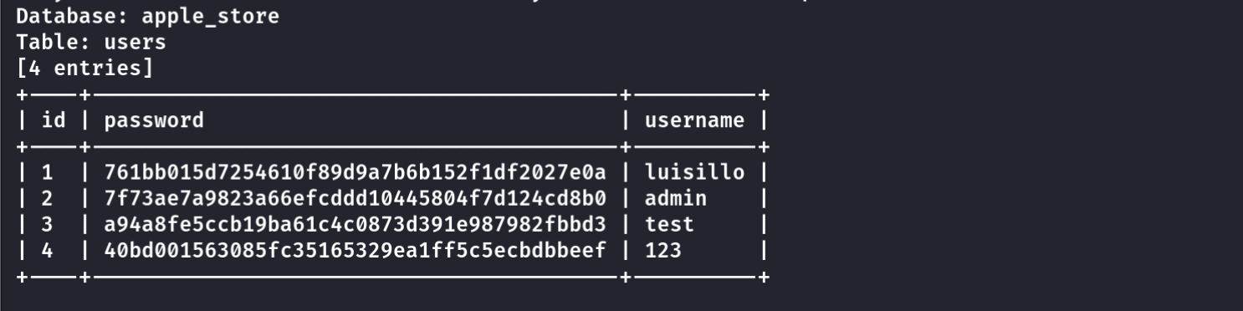1243x311 pixels.
Task: Click the hash starting with 40bd0015
Action: click(x=355, y=250)
